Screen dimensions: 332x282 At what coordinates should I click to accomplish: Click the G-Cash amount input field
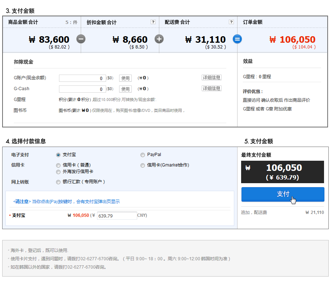click(x=82, y=89)
